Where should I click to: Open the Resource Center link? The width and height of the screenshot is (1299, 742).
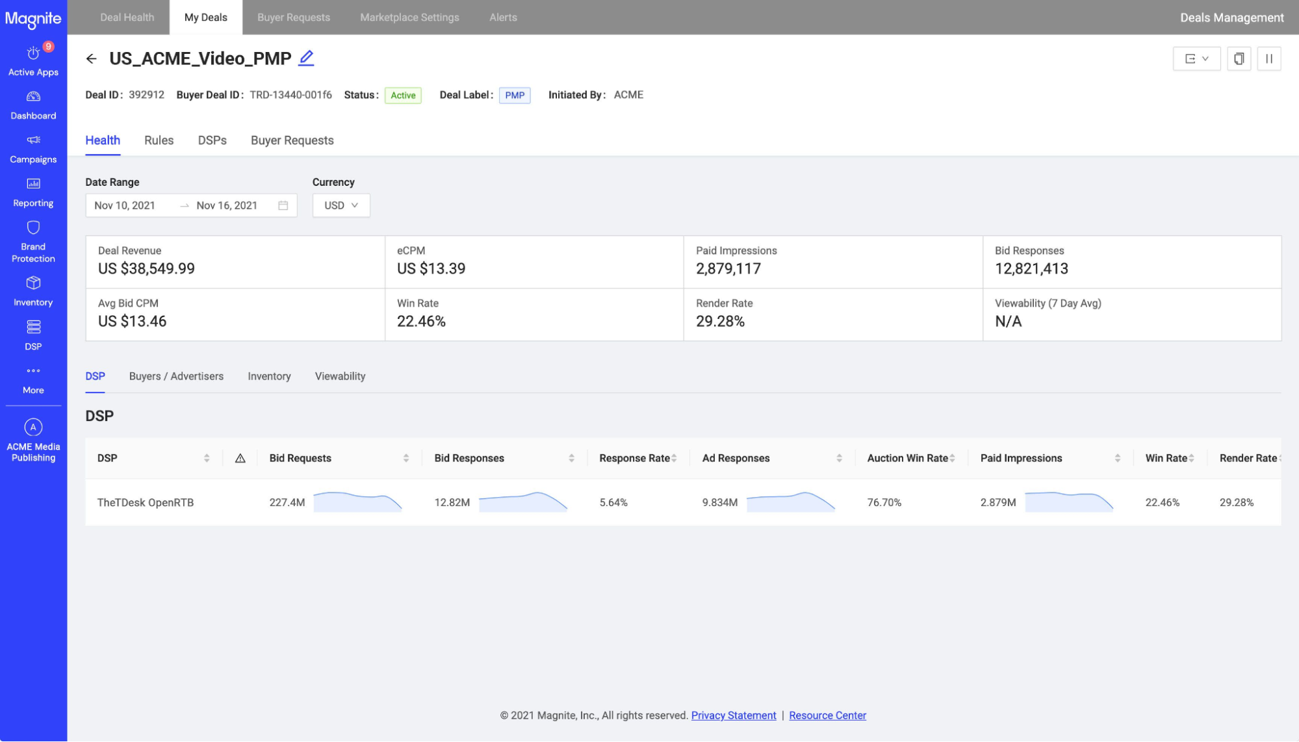(x=827, y=715)
